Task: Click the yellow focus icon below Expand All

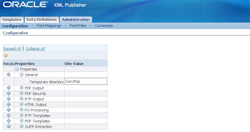Action: [x=6, y=55]
